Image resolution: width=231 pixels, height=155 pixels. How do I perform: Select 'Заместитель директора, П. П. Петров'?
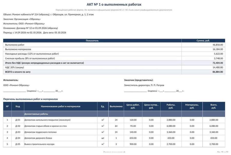tap(144, 85)
